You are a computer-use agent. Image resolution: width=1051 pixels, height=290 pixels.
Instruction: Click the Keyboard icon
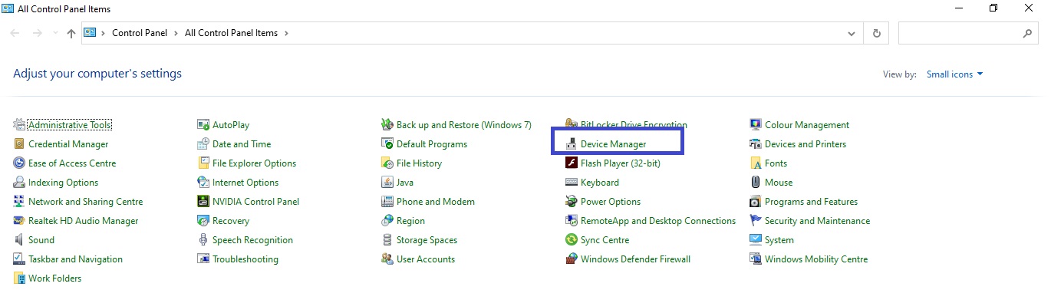572,183
